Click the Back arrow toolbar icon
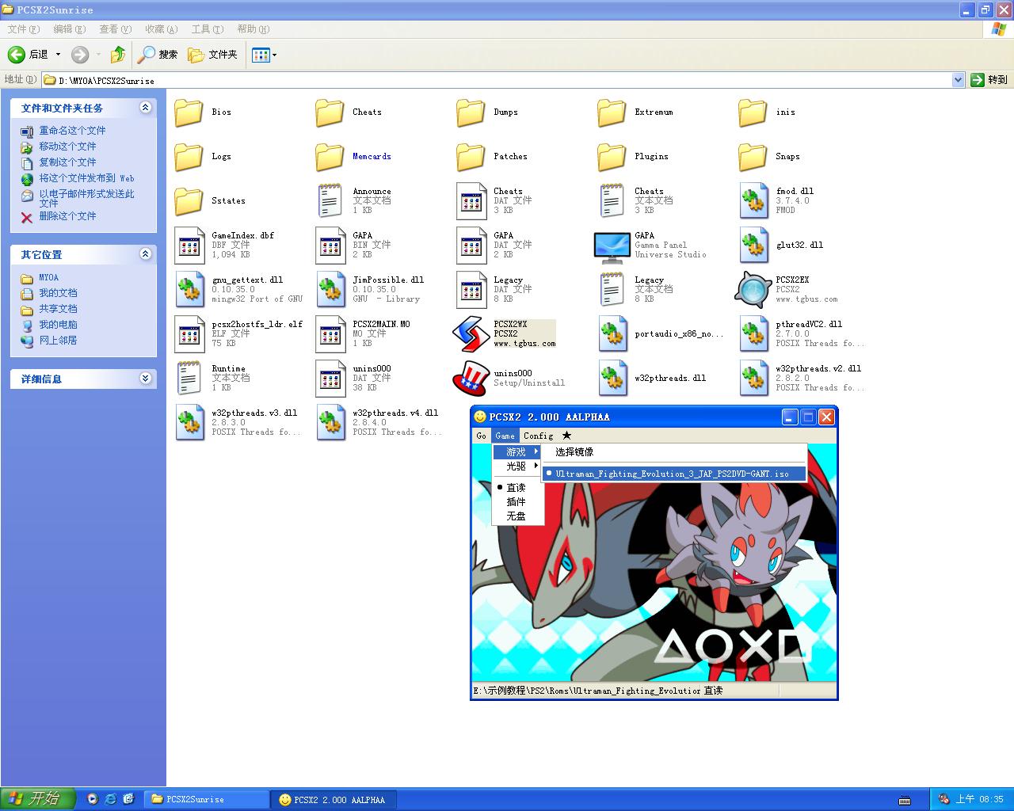1014x811 pixels. [17, 55]
